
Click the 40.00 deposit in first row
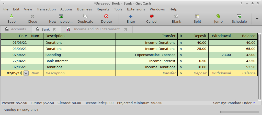tap(196, 42)
